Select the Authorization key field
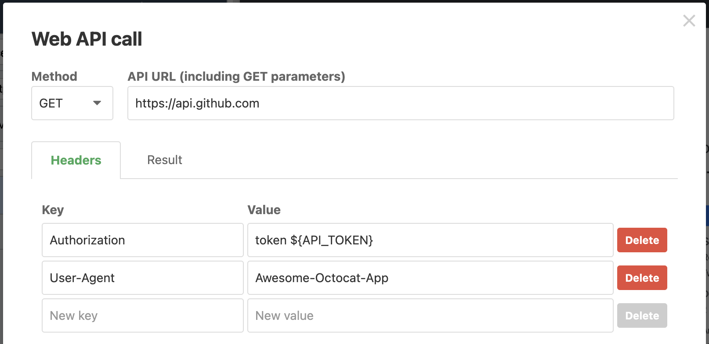Viewport: 709px width, 344px height. (x=142, y=240)
